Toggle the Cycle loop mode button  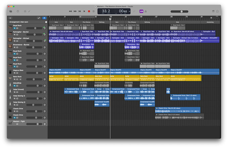[x=94, y=11]
